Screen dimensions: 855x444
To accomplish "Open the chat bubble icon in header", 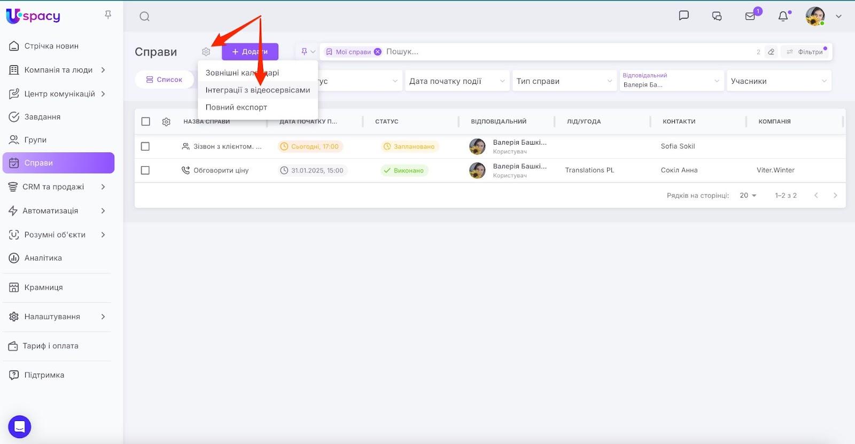I will coord(683,15).
